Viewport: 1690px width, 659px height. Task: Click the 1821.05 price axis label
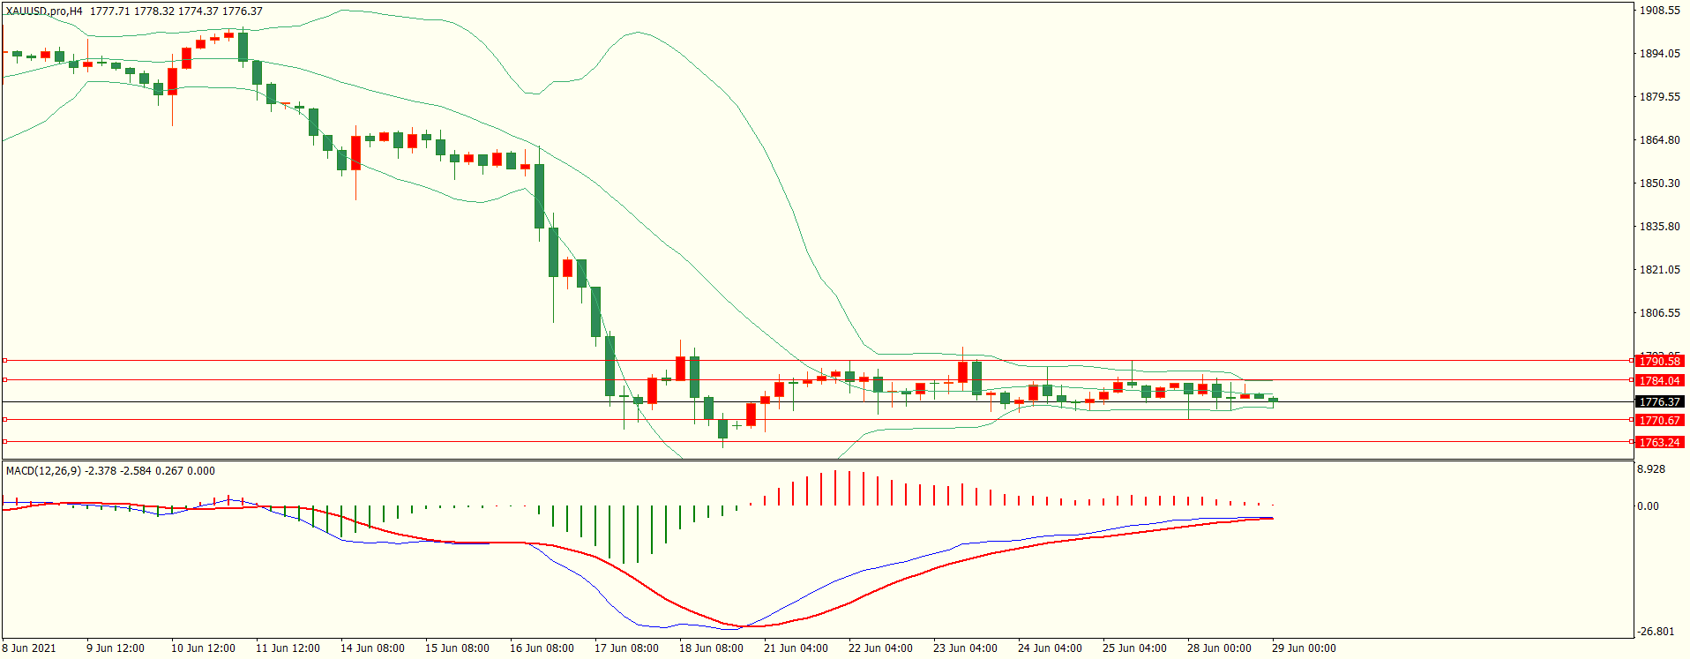pyautogui.click(x=1659, y=270)
